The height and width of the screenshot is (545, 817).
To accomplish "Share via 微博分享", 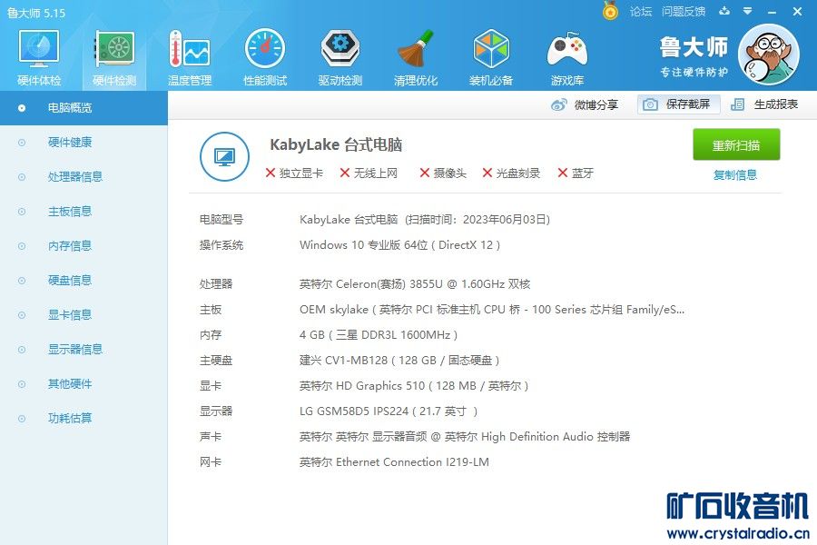I will [x=584, y=104].
